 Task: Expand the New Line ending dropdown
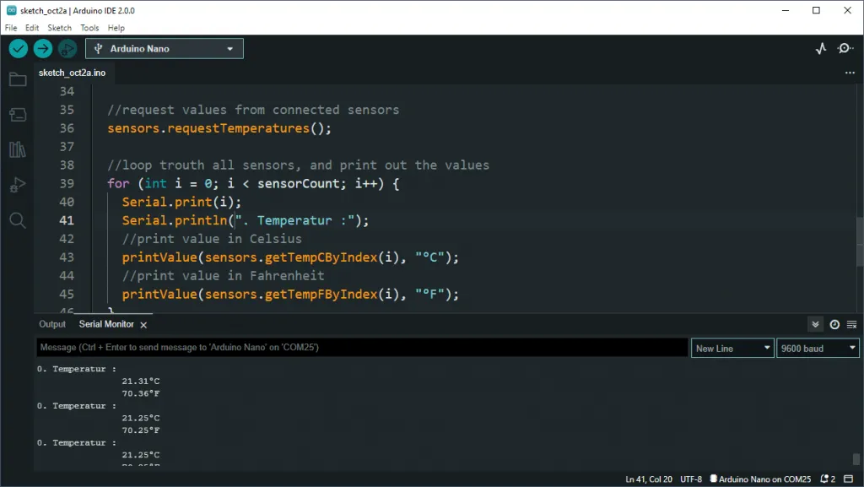click(x=732, y=348)
